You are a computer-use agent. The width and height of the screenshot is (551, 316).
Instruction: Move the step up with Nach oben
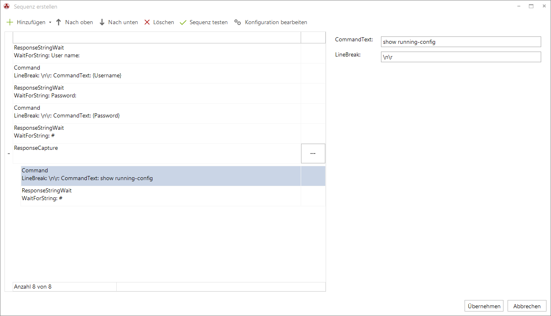point(74,22)
